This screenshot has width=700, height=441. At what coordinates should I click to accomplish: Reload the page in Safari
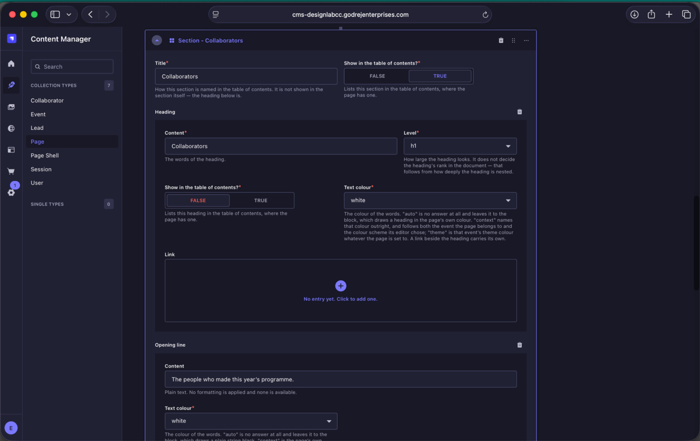point(485,15)
